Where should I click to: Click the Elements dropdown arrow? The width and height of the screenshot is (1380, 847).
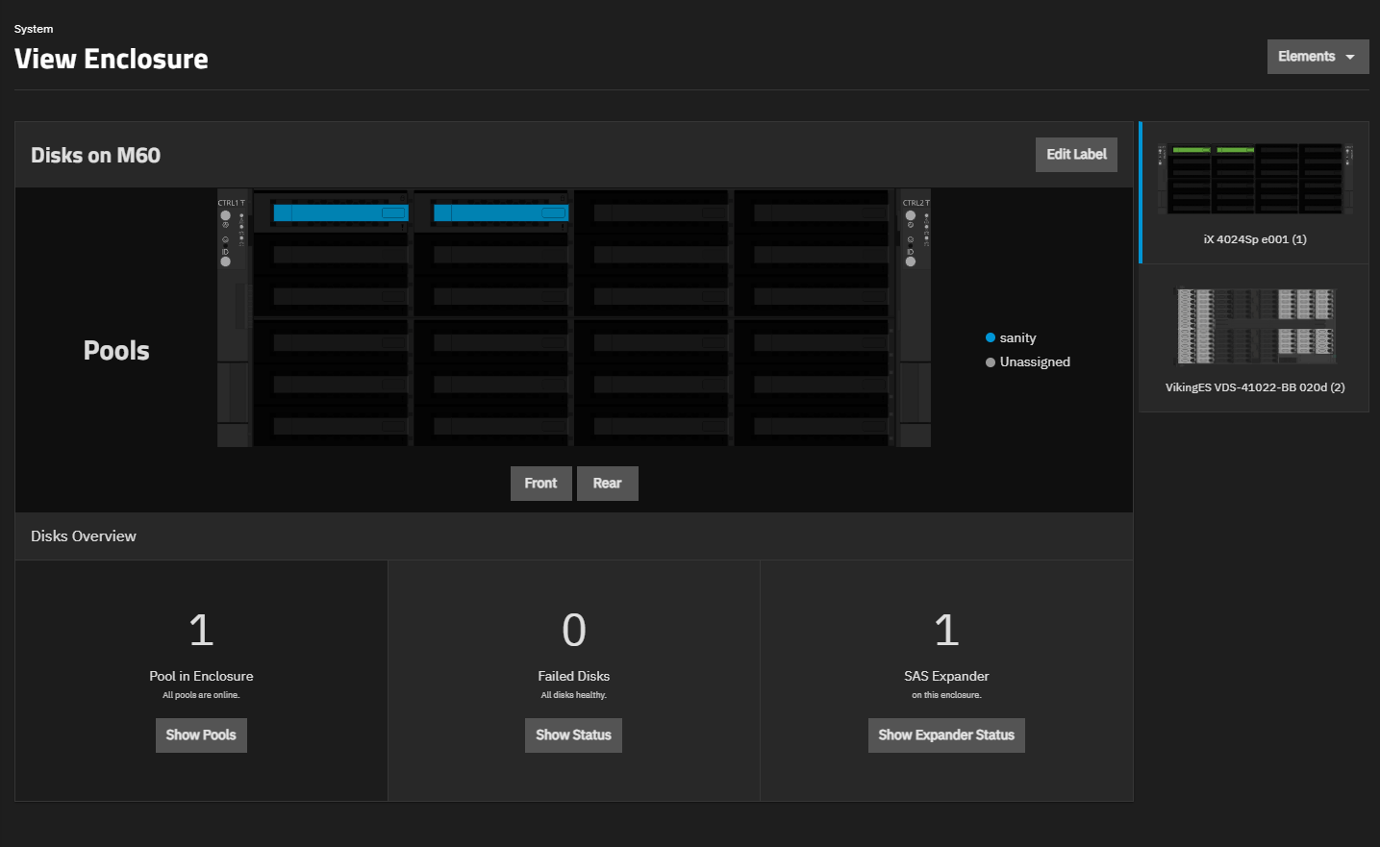(1350, 58)
